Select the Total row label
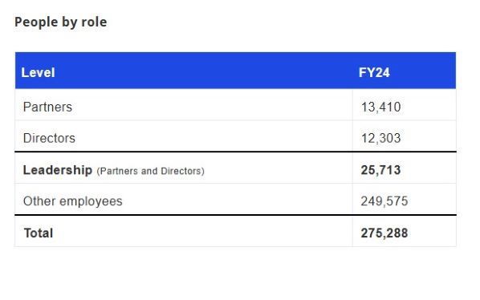 coord(39,233)
